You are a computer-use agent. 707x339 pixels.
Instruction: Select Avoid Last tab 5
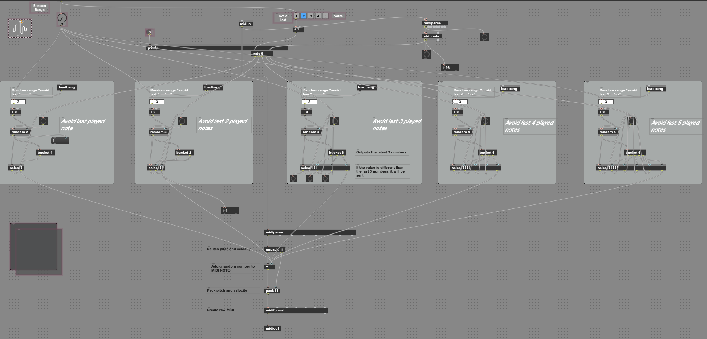(325, 16)
